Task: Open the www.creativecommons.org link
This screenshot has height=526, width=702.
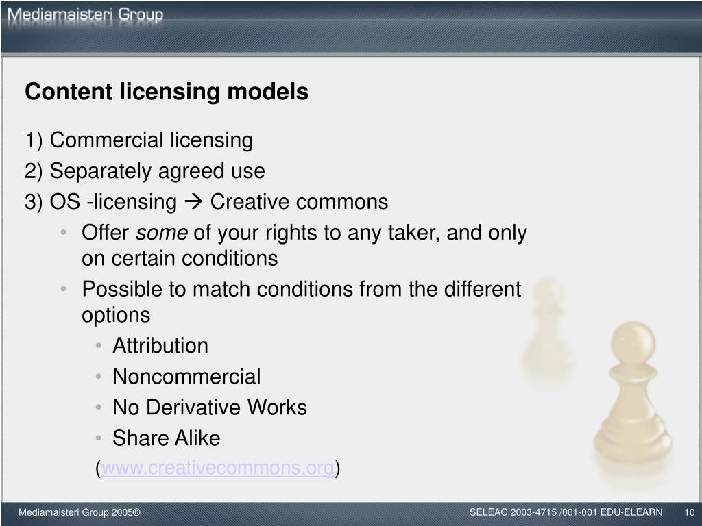Action: [x=217, y=468]
